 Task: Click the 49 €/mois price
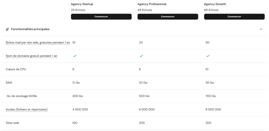tap(145, 10)
